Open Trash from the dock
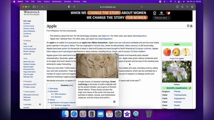Viewport: 214px width, 120px height. 148,114
